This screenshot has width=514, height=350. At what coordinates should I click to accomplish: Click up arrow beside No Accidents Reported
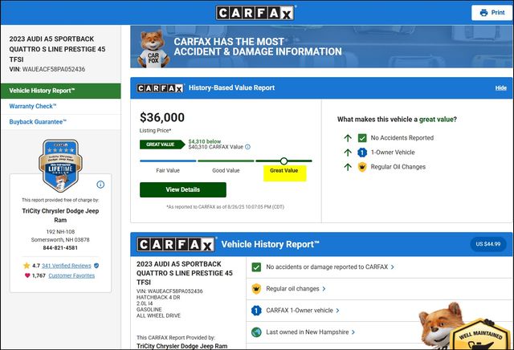point(348,138)
